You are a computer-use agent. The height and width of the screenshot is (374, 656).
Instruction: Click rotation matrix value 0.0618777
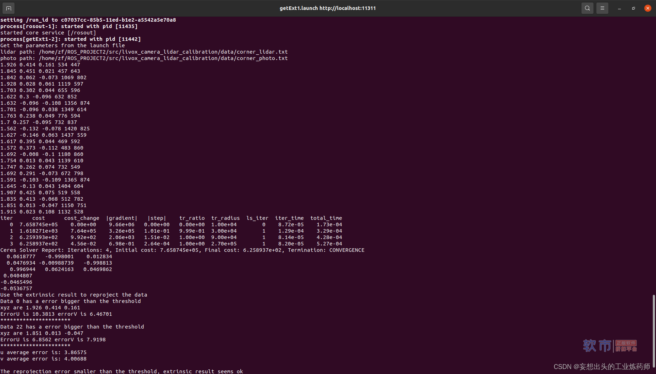click(21, 256)
